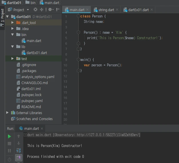179x163 pixels.
Task: Click fold end marker at line 6
Action: [x=78, y=43]
